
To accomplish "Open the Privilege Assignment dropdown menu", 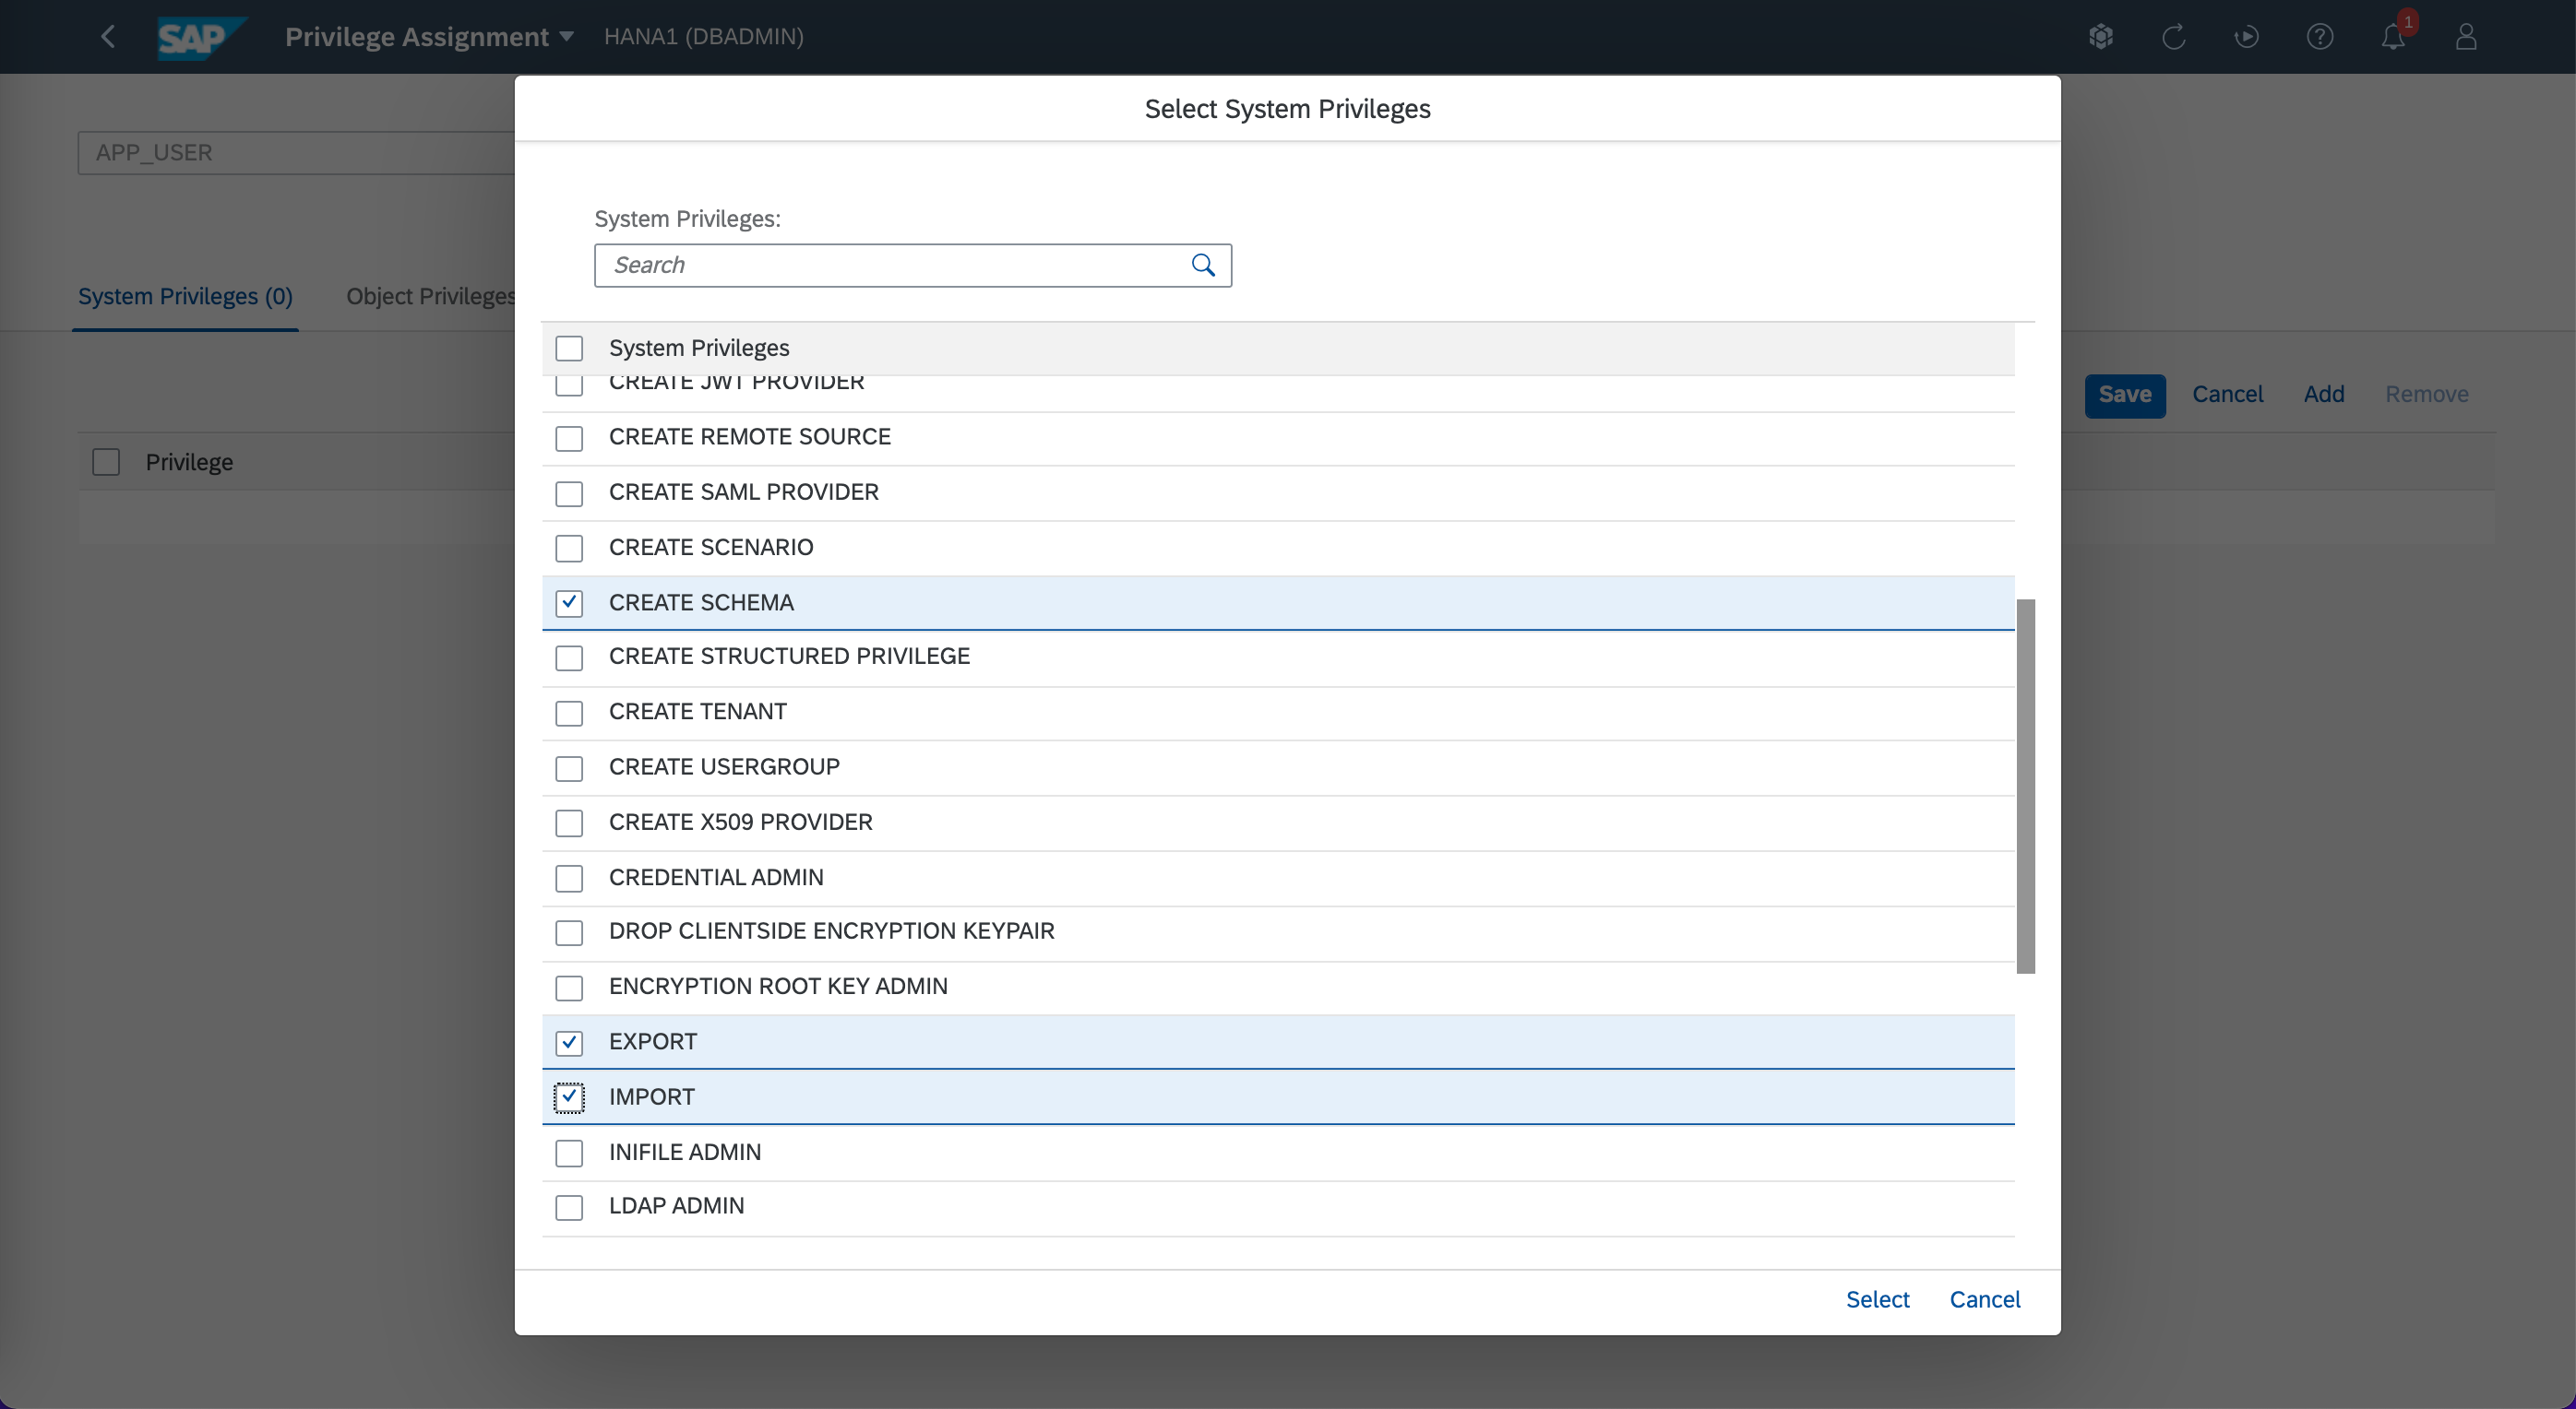I will tap(429, 37).
